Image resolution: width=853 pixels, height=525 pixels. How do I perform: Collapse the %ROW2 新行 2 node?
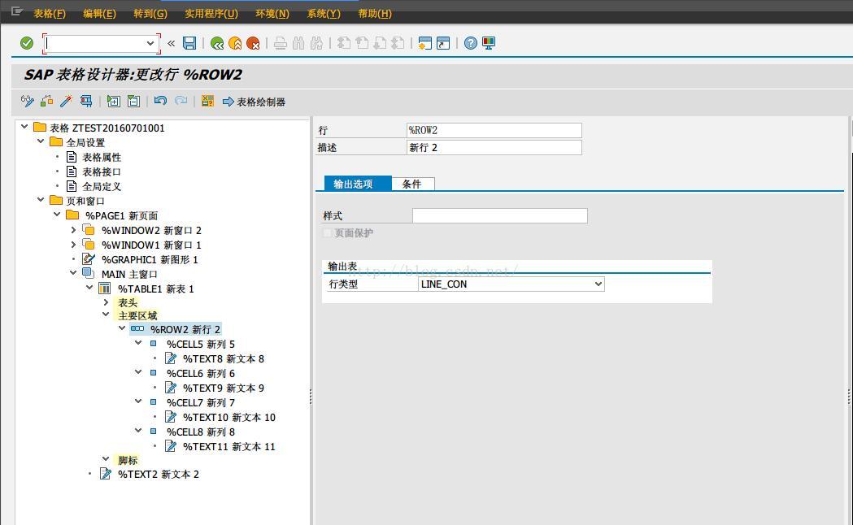(x=122, y=328)
